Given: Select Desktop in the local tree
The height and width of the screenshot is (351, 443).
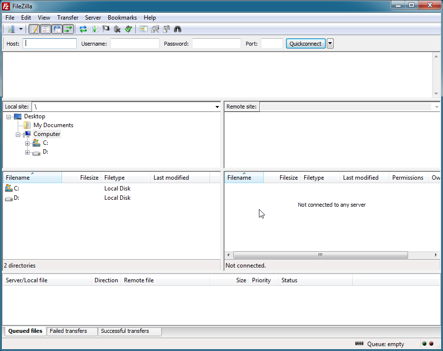Looking at the screenshot, I should pyautogui.click(x=34, y=116).
